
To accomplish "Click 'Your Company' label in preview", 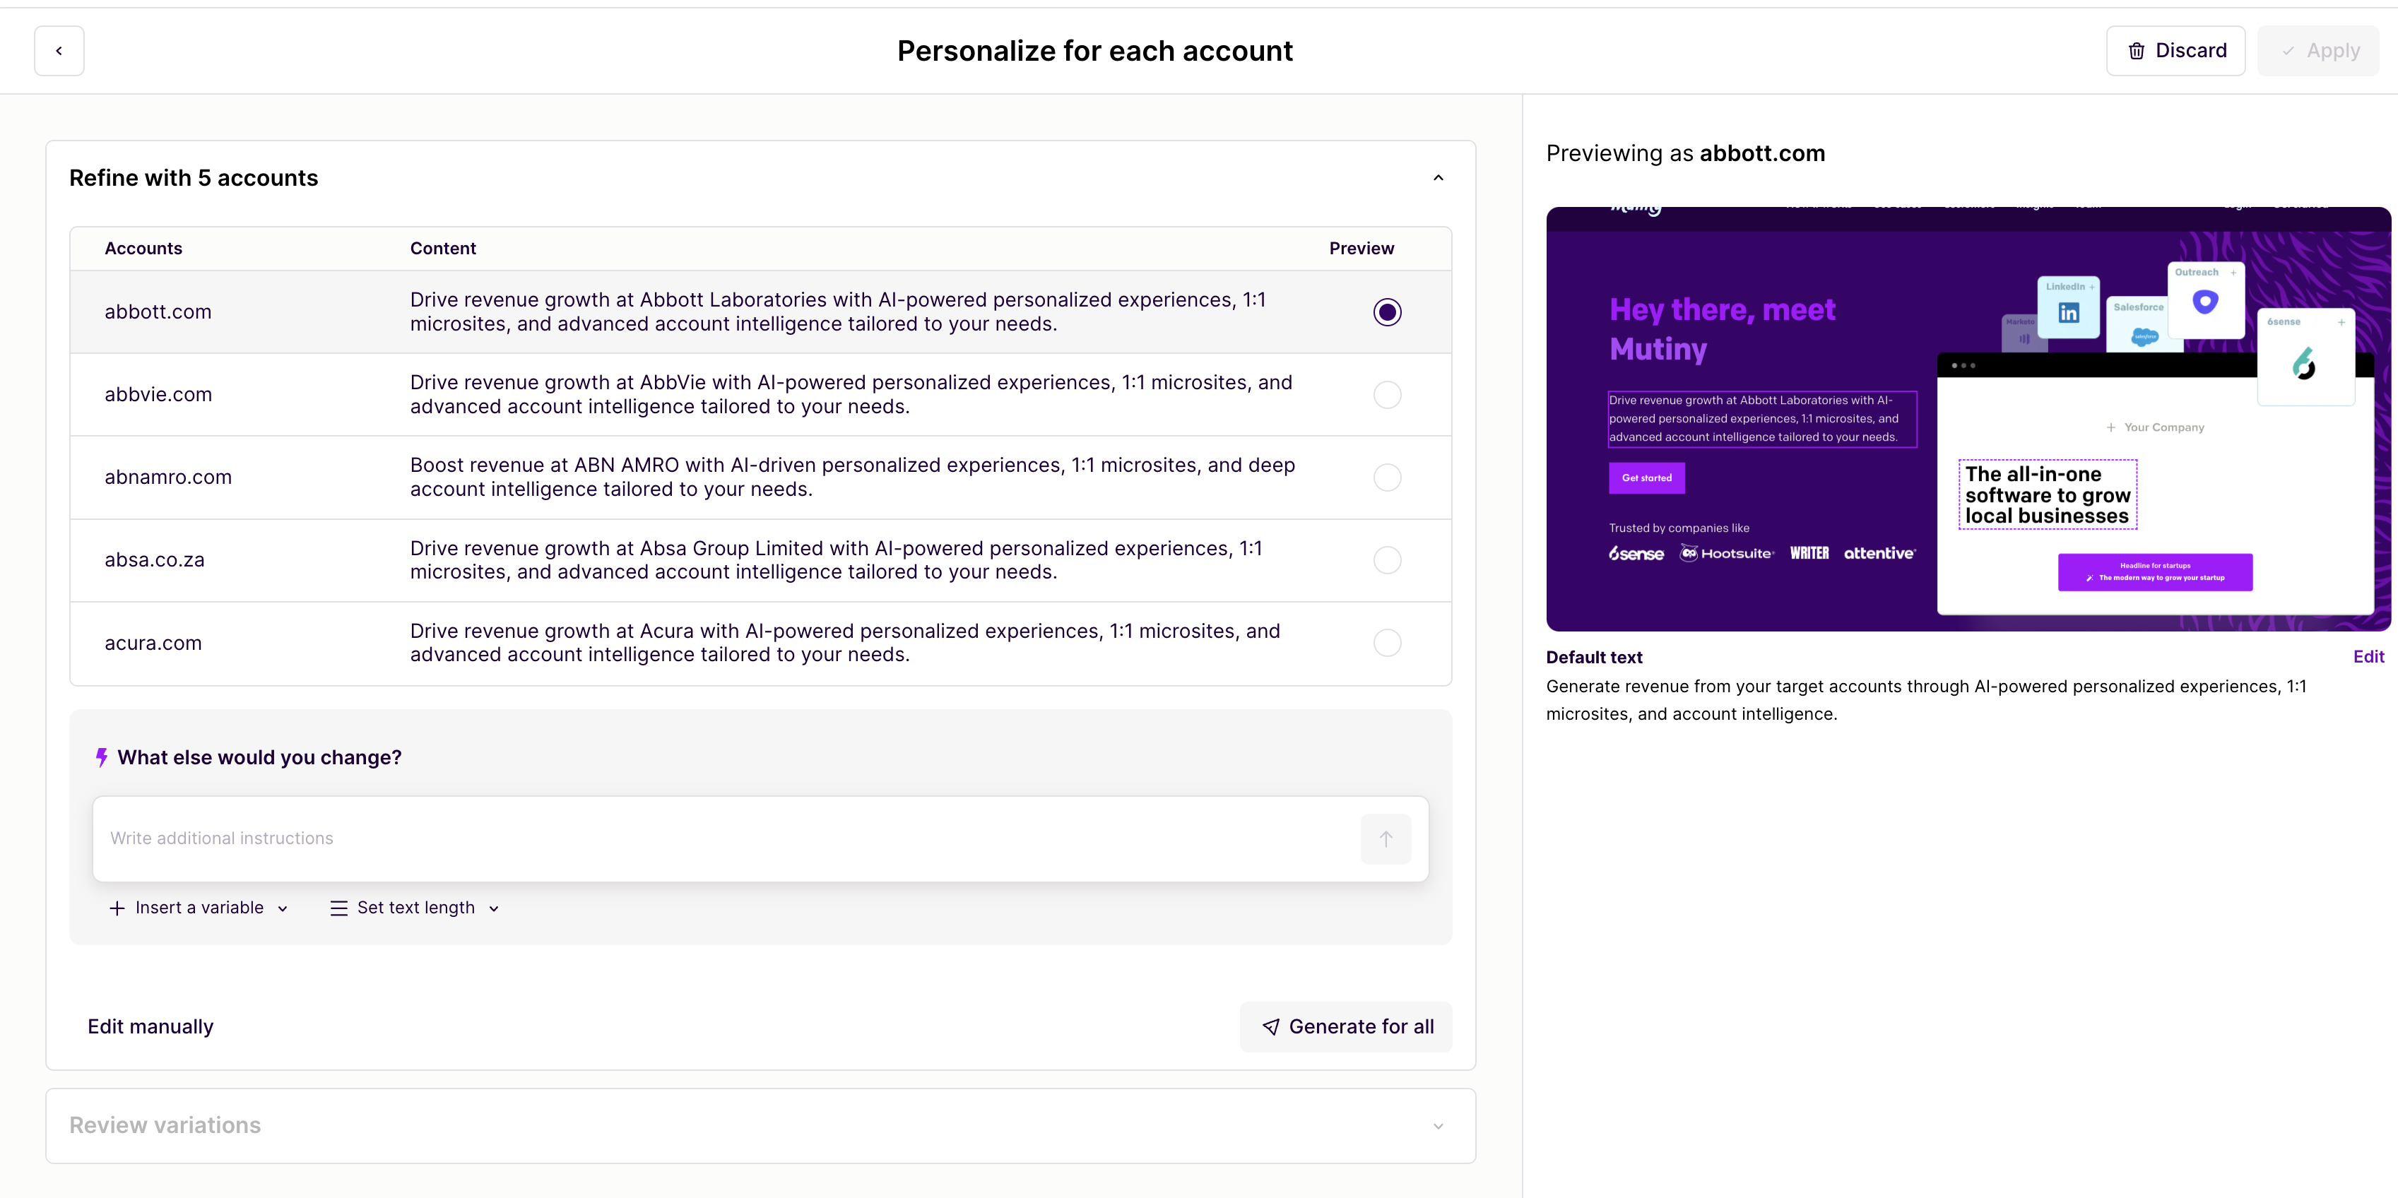I will (x=2163, y=427).
